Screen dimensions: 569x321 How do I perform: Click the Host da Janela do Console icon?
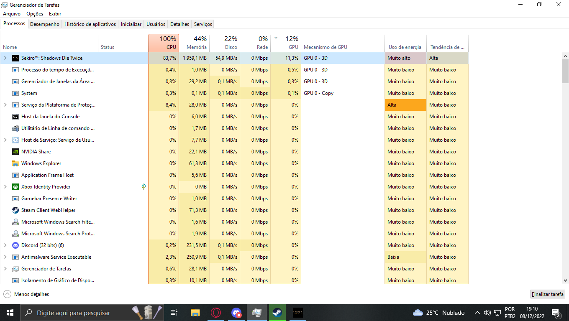point(15,117)
